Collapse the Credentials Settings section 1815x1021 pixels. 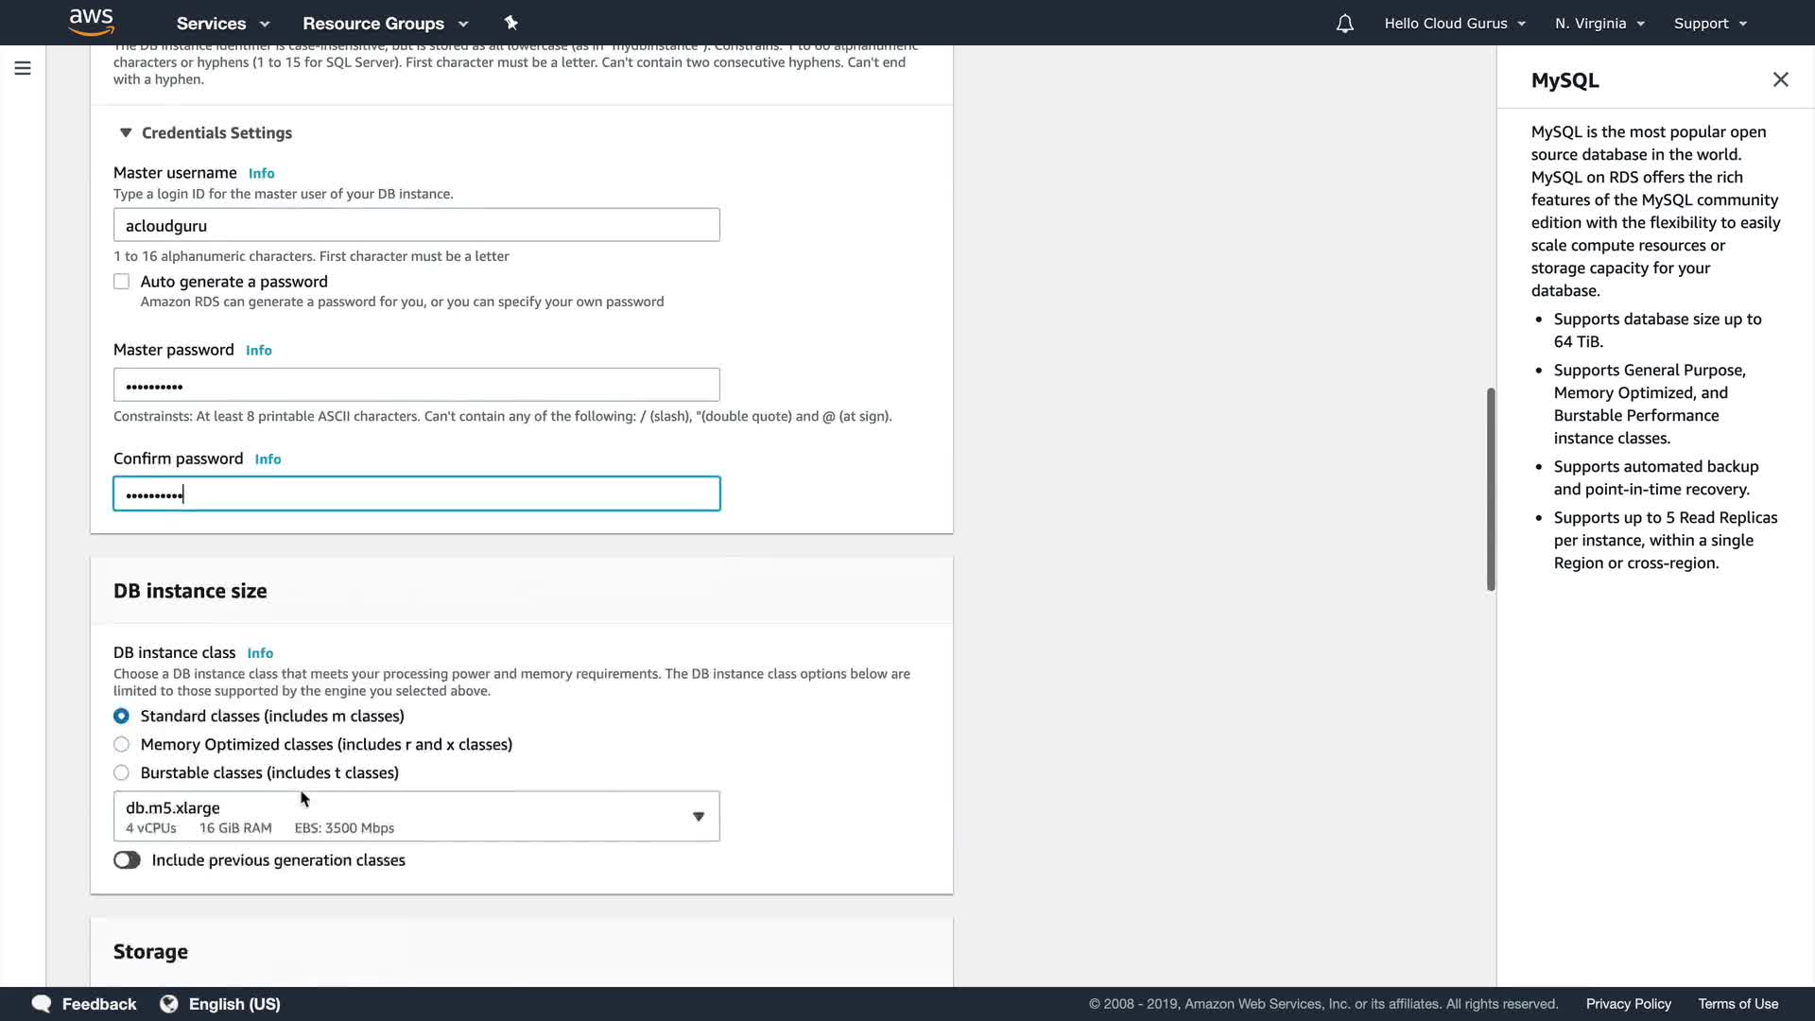coord(126,133)
